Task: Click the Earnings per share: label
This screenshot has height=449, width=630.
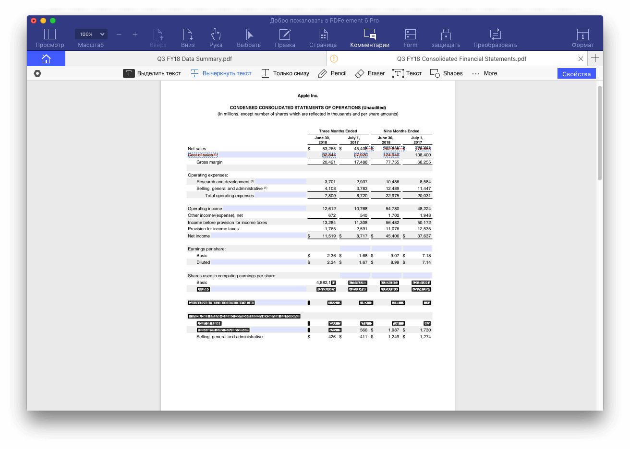Action: pyautogui.click(x=206, y=249)
